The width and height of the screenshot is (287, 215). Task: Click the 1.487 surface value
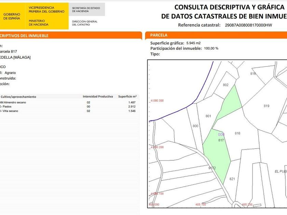click(x=132, y=102)
